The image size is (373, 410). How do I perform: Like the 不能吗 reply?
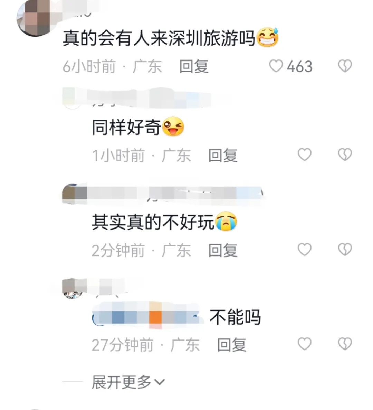click(305, 344)
